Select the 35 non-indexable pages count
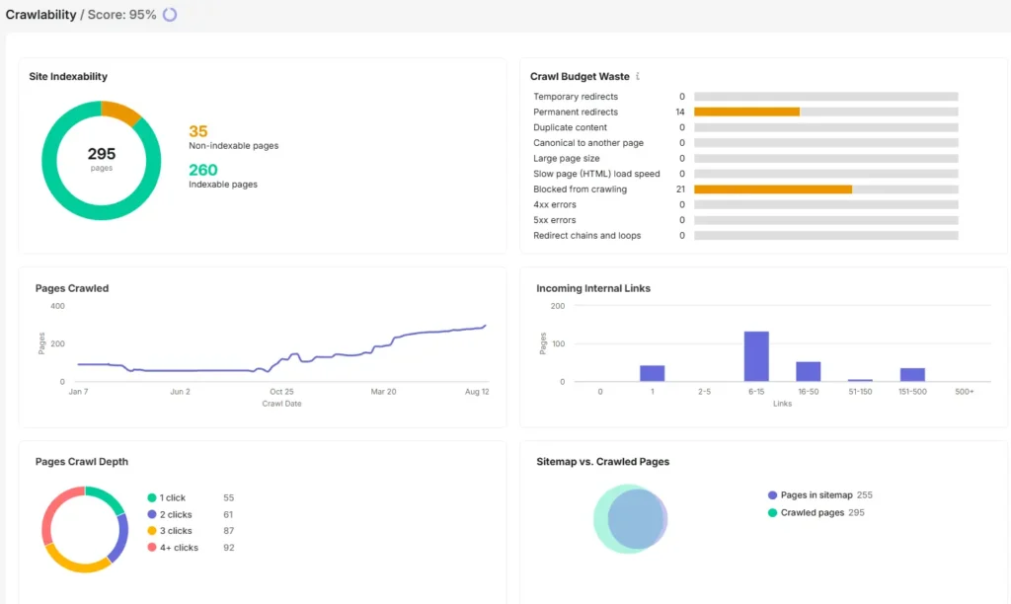Image resolution: width=1011 pixels, height=604 pixels. pyautogui.click(x=197, y=131)
